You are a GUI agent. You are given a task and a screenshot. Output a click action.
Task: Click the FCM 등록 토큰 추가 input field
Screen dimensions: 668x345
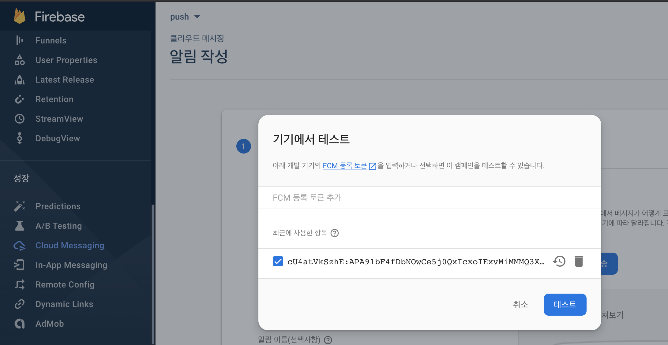pyautogui.click(x=429, y=198)
